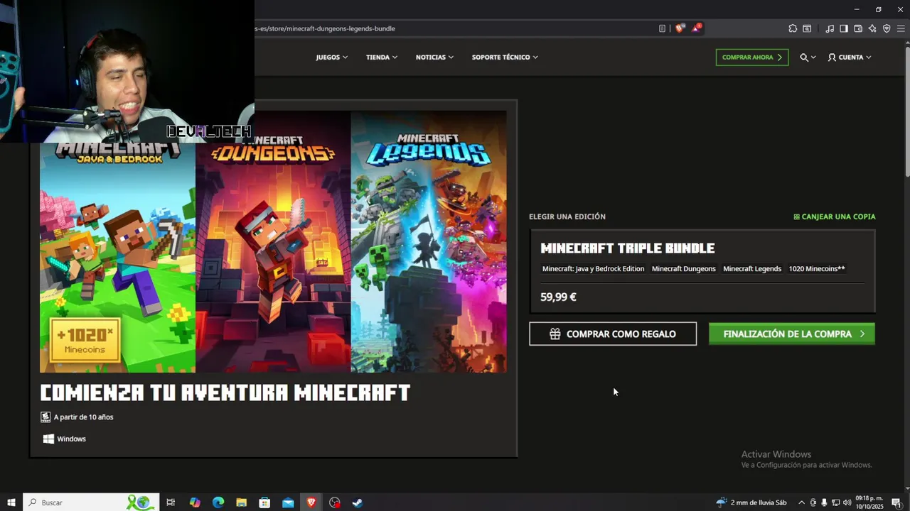Click Finalización de la compra button
Viewport: 910px width, 511px height.
point(792,334)
